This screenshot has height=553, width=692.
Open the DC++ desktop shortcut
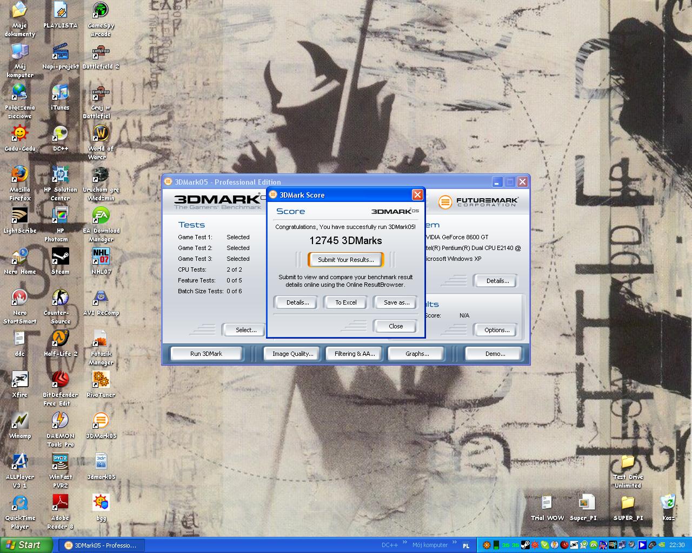coord(60,138)
